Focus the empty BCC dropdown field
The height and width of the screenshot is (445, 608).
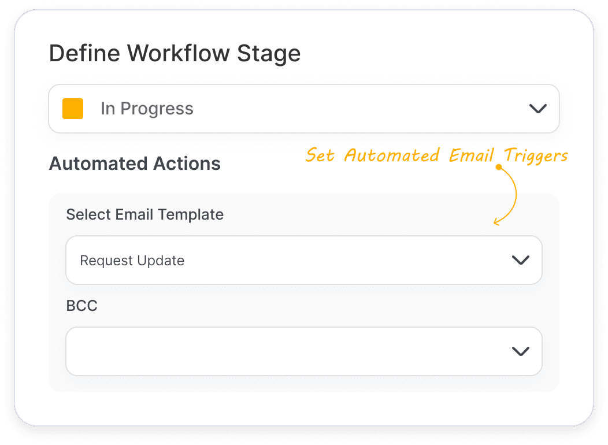(x=303, y=351)
